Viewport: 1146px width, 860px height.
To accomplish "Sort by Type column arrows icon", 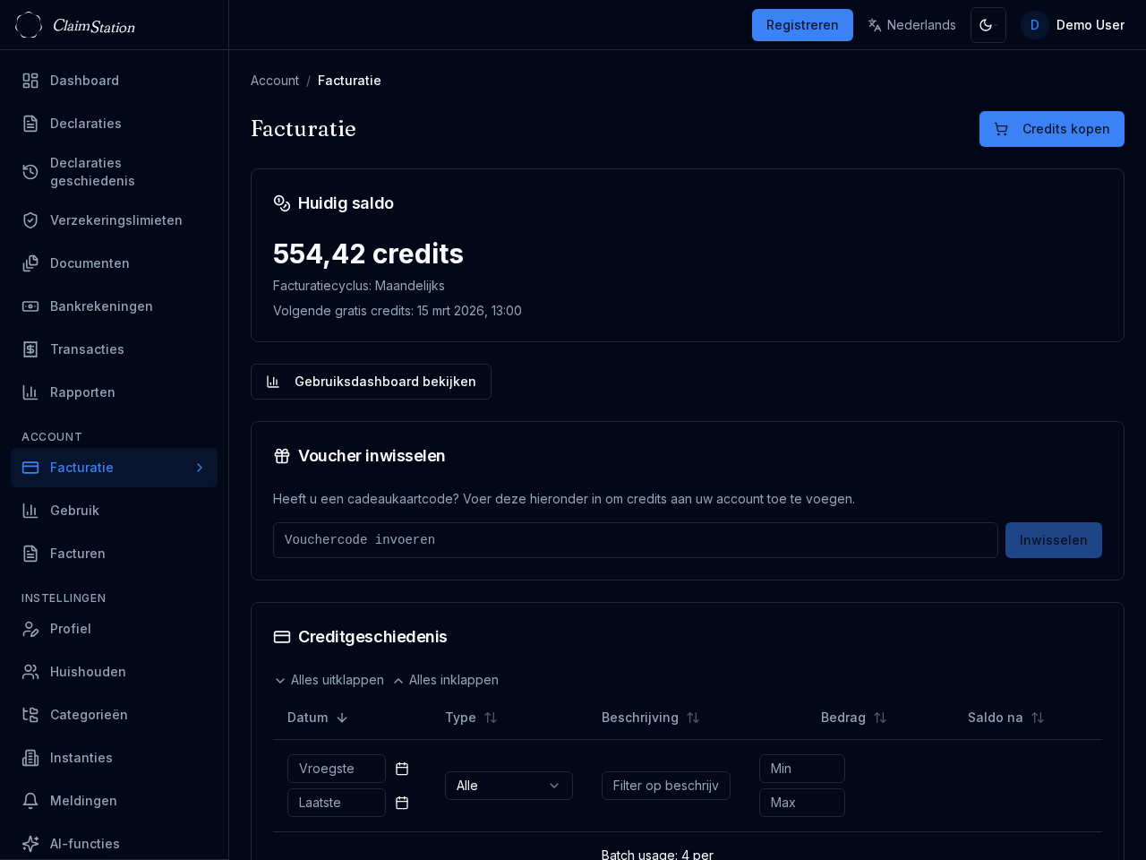I will coord(491,718).
